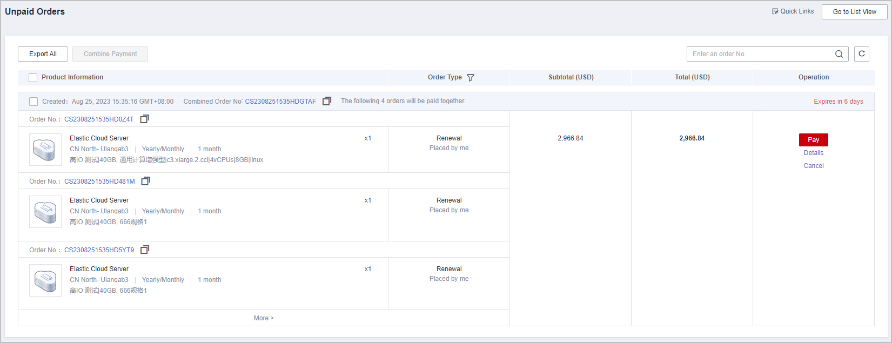Select the combined order checkbox
The width and height of the screenshot is (892, 343).
[33, 102]
